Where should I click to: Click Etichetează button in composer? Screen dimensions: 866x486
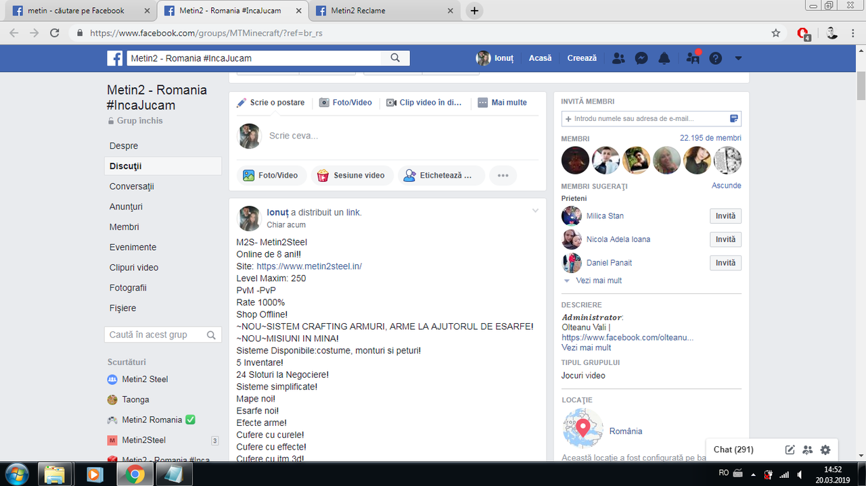click(x=441, y=175)
